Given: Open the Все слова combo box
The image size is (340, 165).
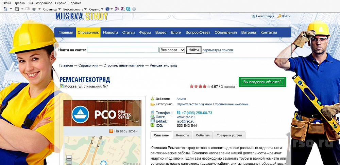Looking at the screenshot, I should pyautogui.click(x=172, y=50).
